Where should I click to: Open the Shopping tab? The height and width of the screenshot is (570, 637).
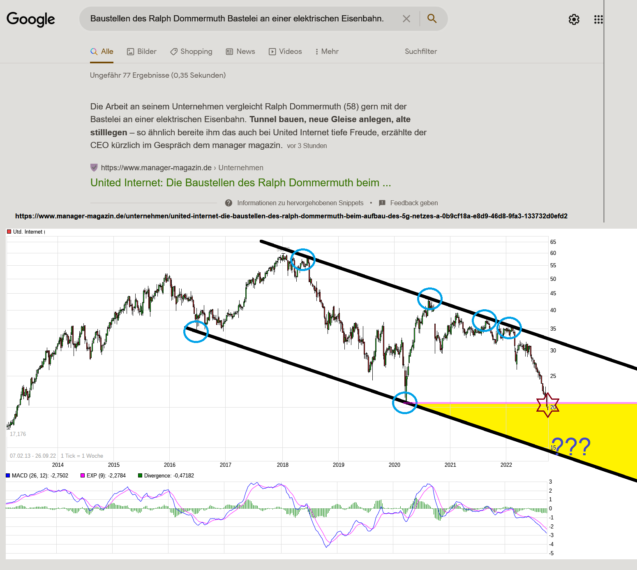(x=191, y=51)
